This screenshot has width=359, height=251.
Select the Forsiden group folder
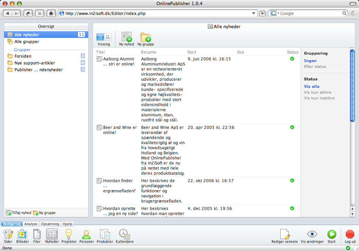click(23, 56)
